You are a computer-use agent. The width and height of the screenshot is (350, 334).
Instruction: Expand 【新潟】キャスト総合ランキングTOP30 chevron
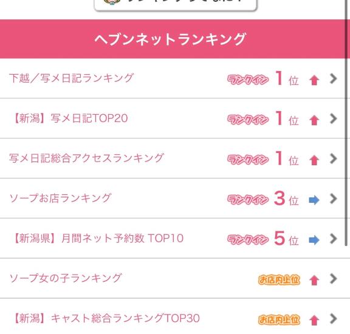pos(333,319)
